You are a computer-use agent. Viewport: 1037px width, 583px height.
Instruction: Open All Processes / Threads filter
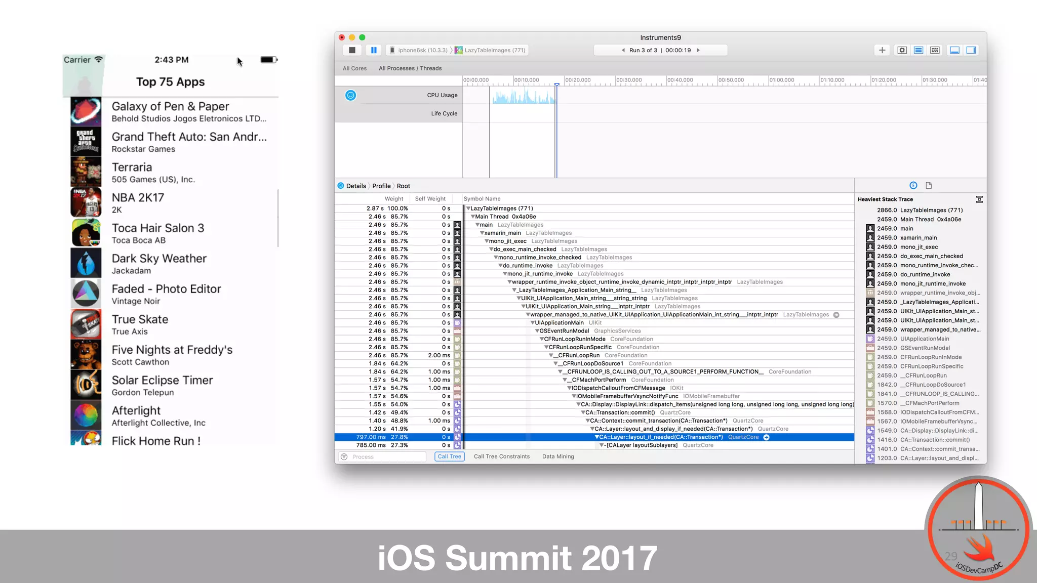(410, 68)
